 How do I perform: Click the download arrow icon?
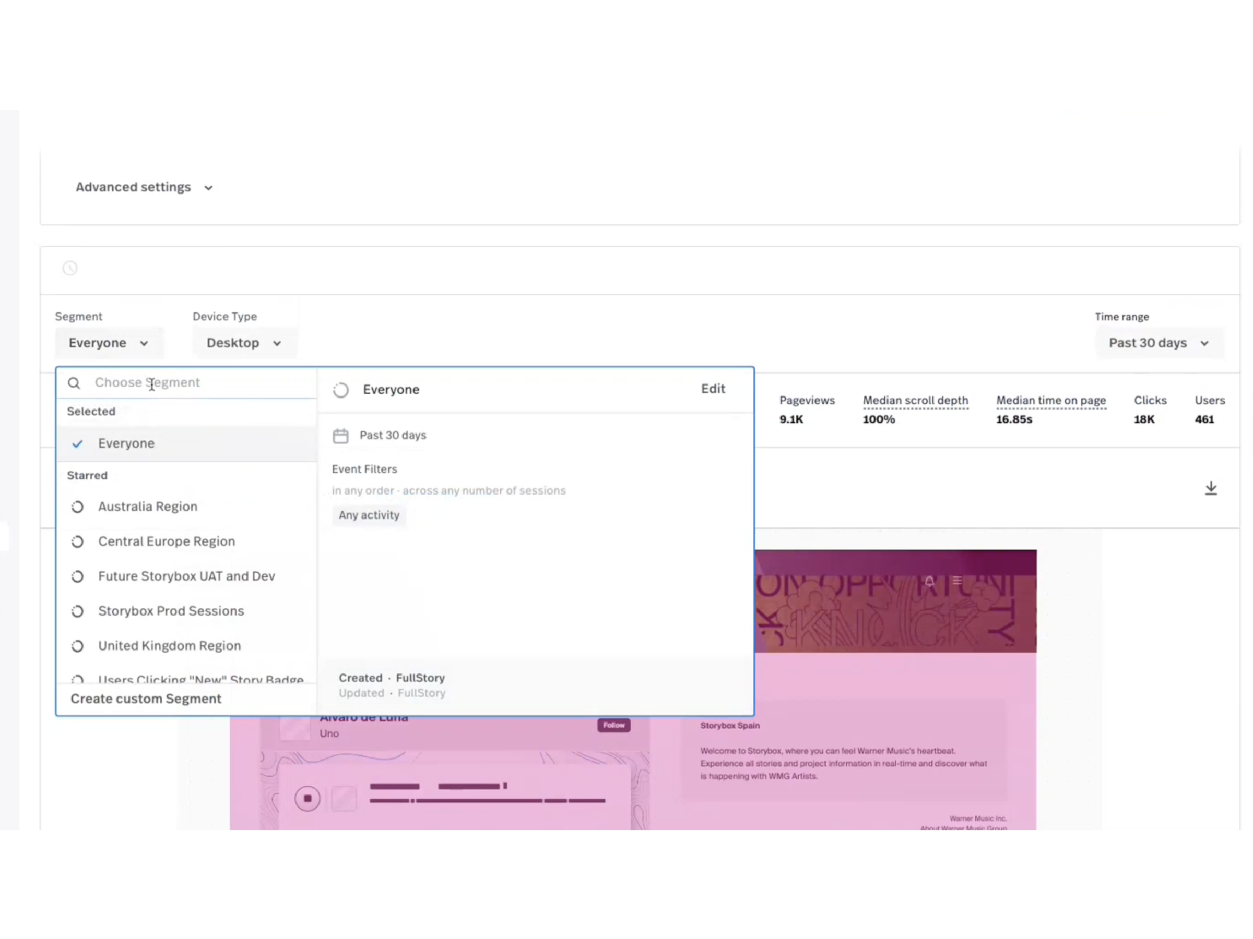pos(1211,488)
